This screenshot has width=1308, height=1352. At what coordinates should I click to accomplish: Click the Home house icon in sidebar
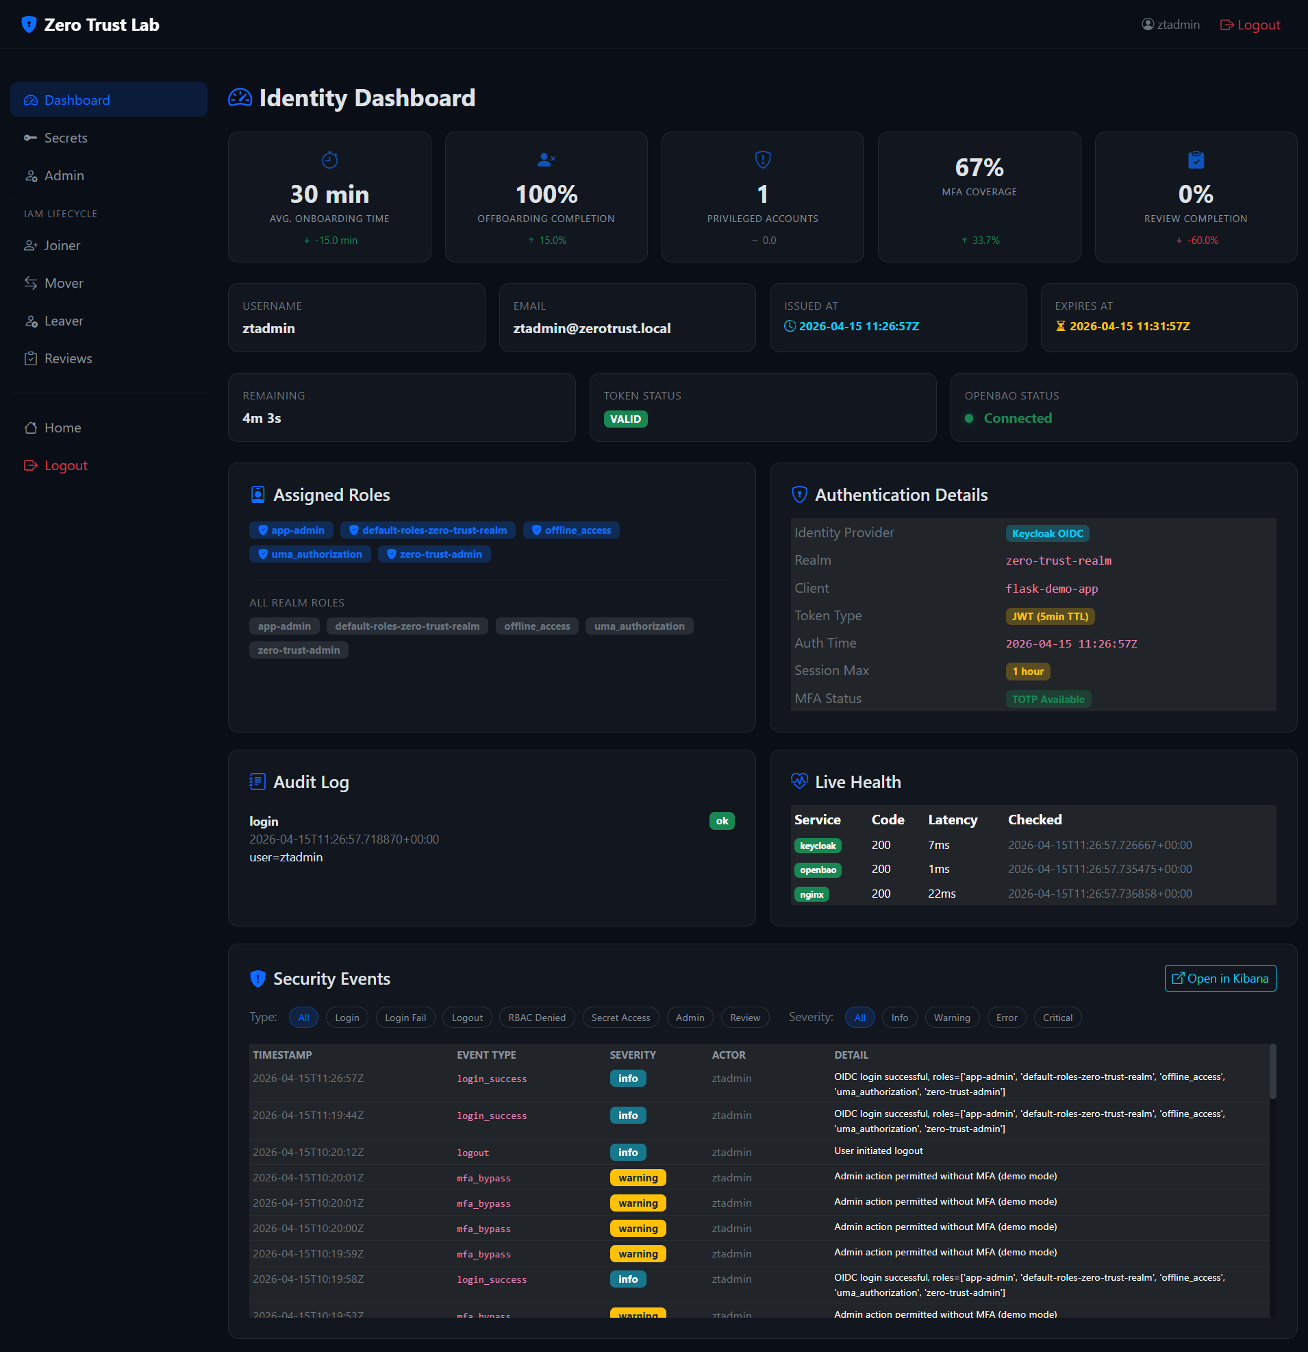coord(30,428)
